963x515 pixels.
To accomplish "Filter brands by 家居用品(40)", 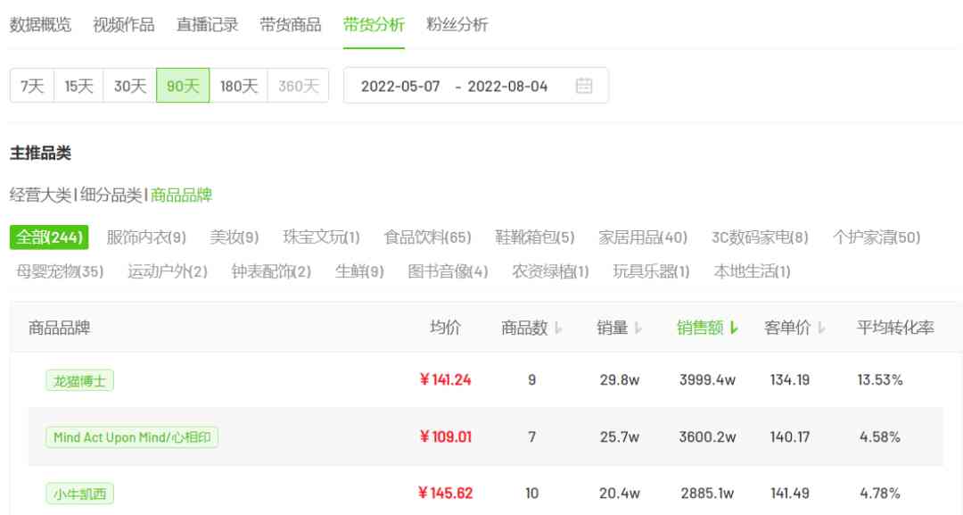I will (x=645, y=238).
